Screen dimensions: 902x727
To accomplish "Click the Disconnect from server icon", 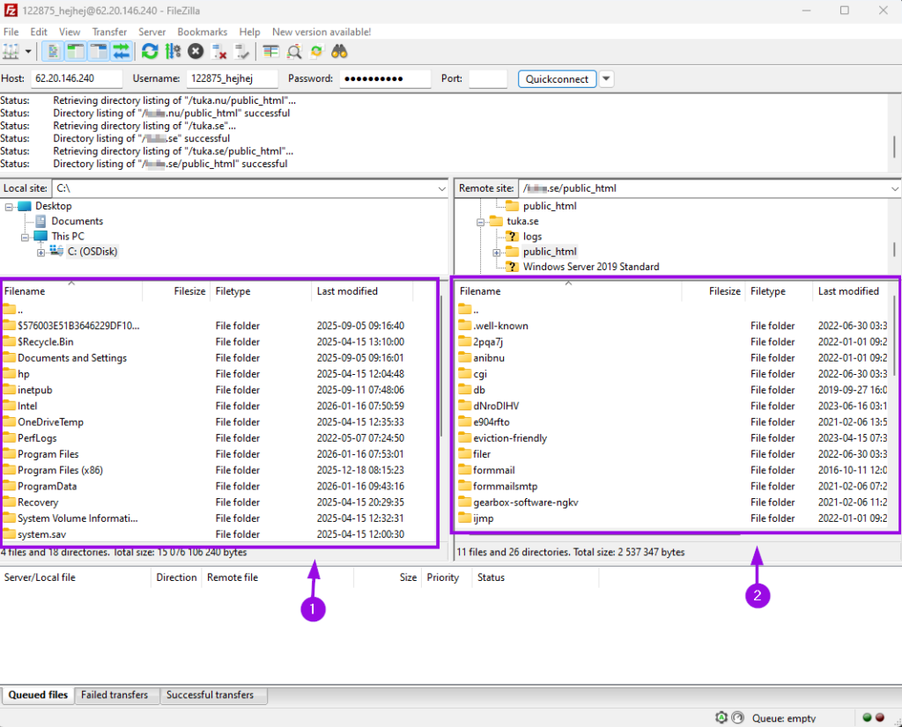I will pyautogui.click(x=219, y=52).
